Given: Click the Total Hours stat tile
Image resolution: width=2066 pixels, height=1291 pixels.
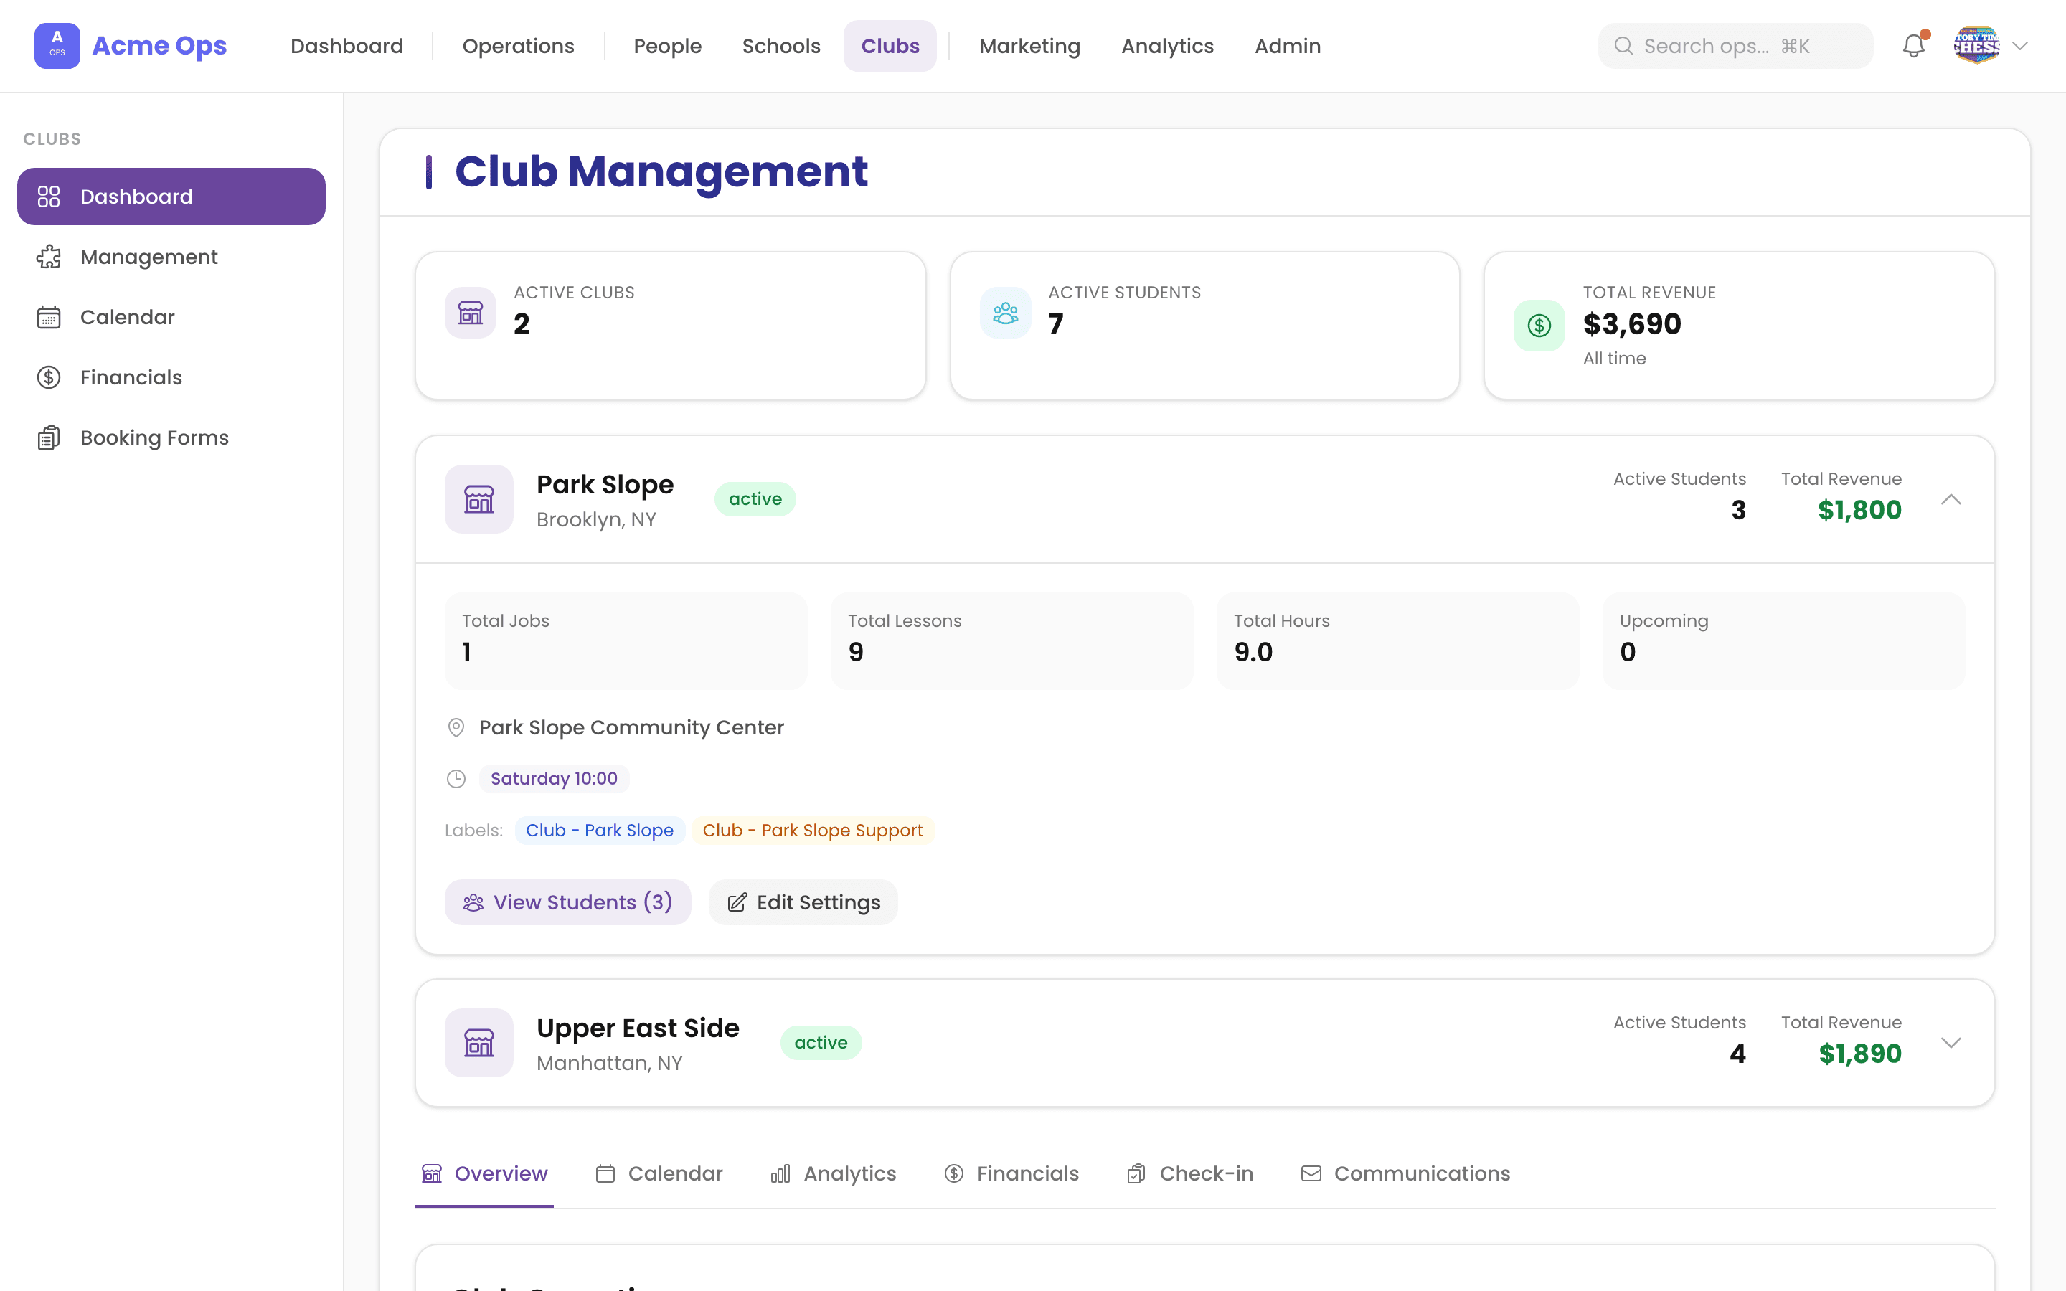Looking at the screenshot, I should coord(1397,641).
